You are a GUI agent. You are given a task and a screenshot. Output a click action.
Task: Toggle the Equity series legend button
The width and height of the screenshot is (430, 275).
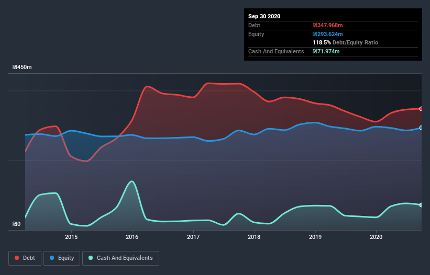pyautogui.click(x=62, y=258)
